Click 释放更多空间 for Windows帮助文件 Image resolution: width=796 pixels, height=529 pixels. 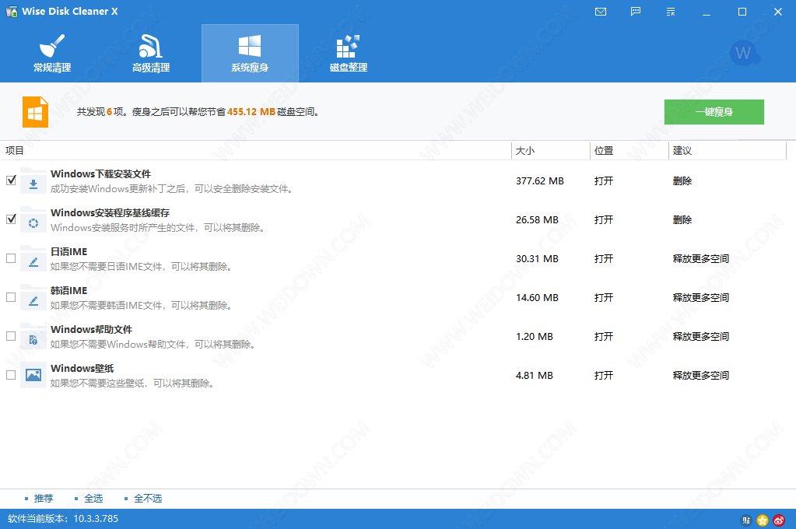coord(701,337)
